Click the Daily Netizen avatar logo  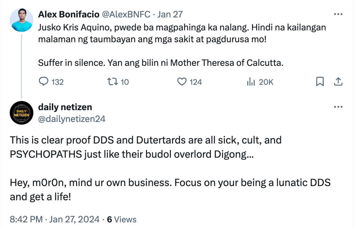21,113
